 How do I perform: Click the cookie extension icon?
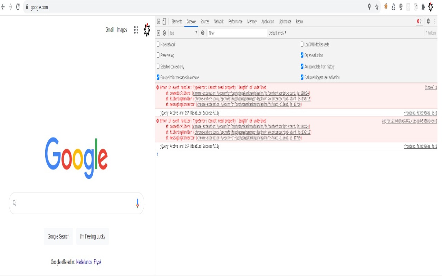[386, 7]
